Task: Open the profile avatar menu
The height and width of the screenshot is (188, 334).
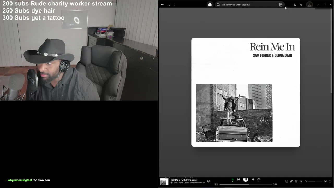Action: pyautogui.click(x=309, y=5)
